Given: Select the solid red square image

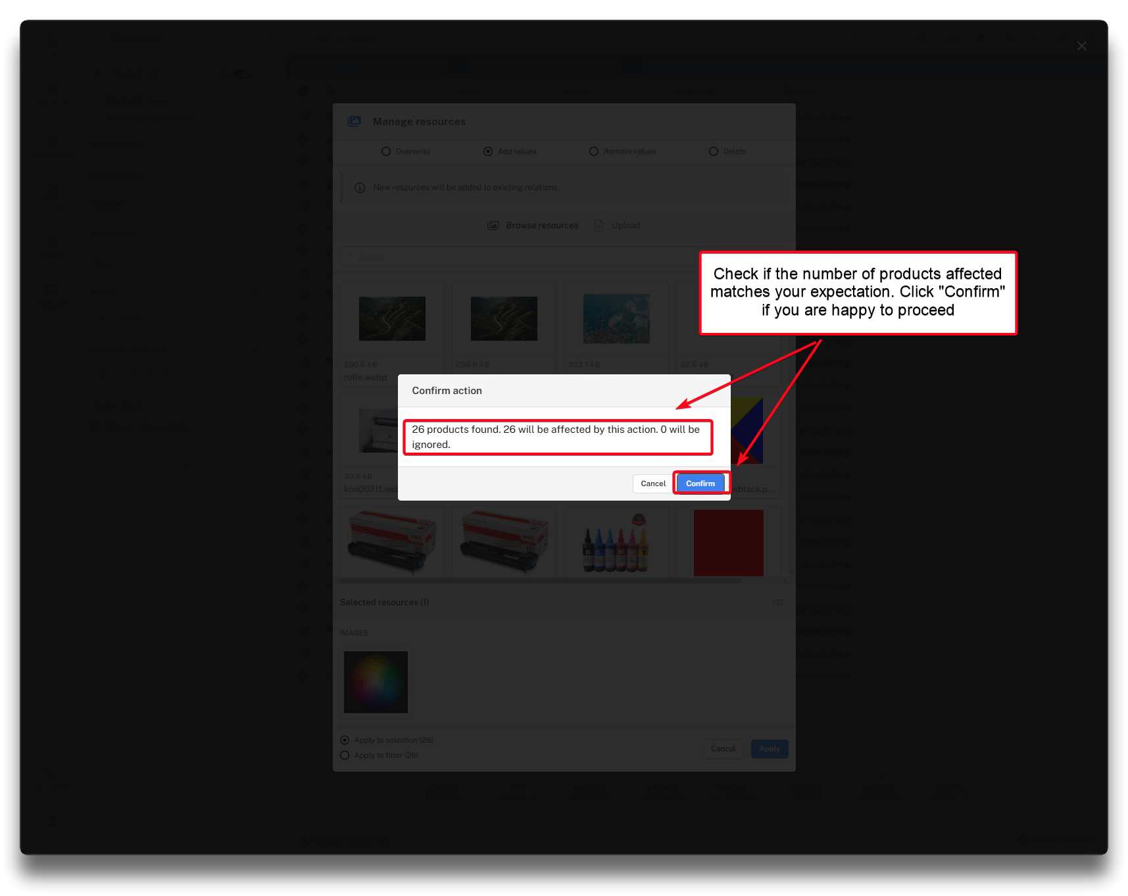Looking at the screenshot, I should [728, 543].
